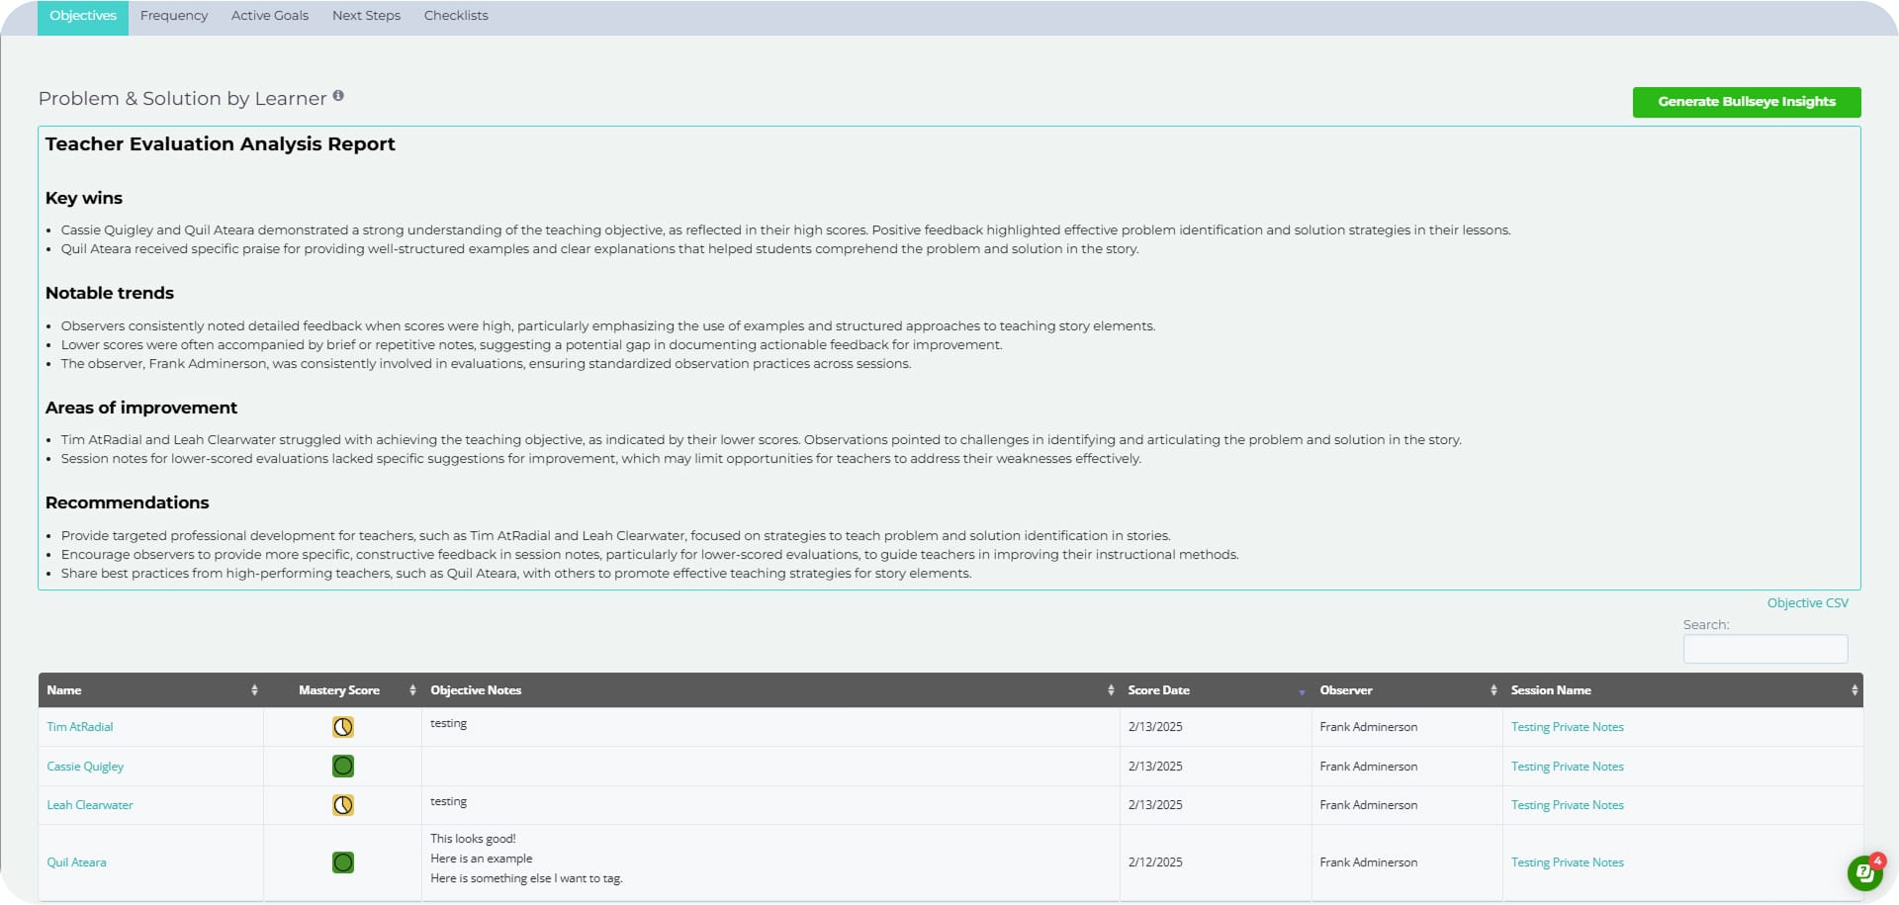The width and height of the screenshot is (1899, 905).
Task: Click the Notable trends heading
Action: pyautogui.click(x=110, y=293)
